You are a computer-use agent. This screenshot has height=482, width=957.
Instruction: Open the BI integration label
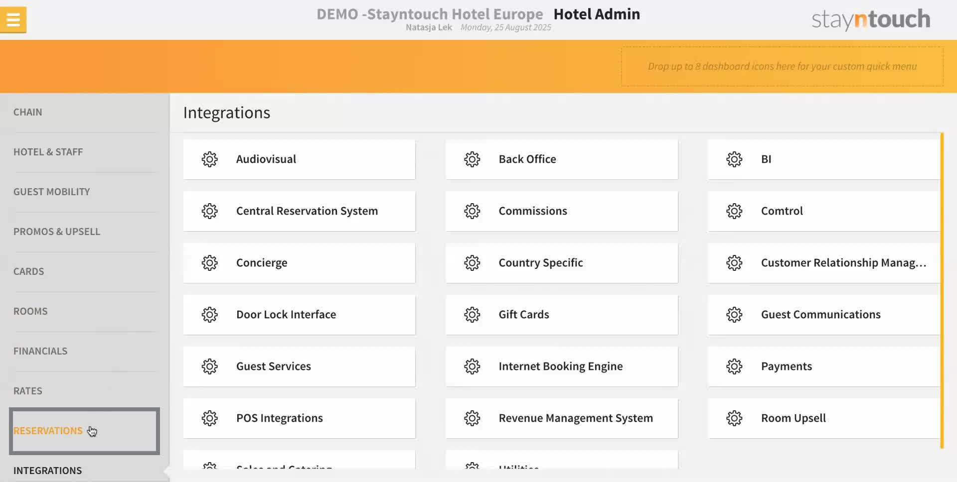[766, 159]
